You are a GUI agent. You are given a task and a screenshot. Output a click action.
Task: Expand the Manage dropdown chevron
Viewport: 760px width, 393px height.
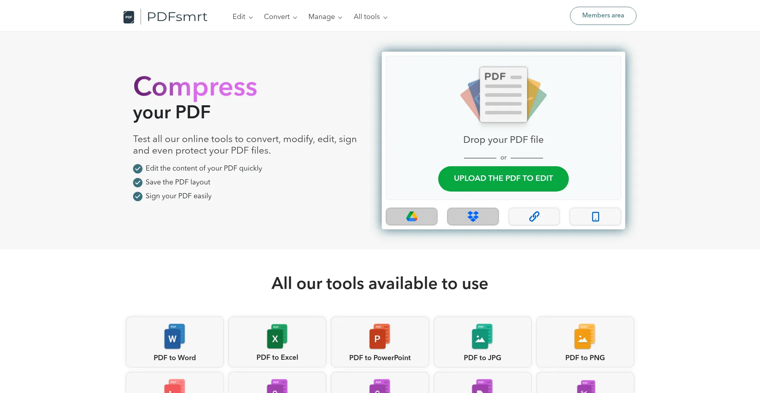click(340, 17)
